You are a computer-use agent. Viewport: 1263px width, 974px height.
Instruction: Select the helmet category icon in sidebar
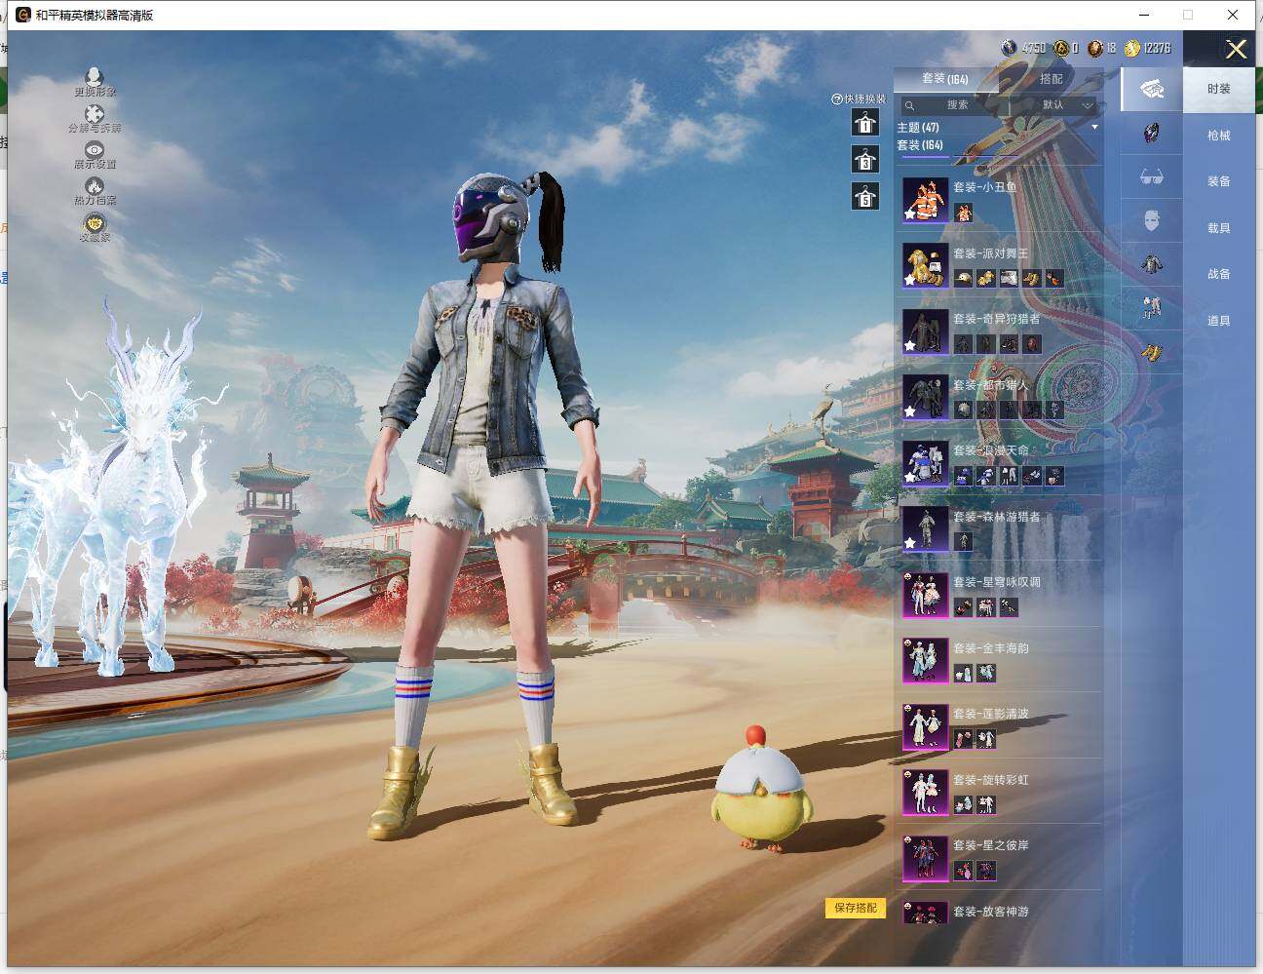[1151, 134]
